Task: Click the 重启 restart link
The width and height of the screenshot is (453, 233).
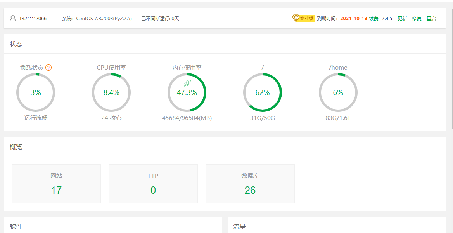Action: pos(431,18)
